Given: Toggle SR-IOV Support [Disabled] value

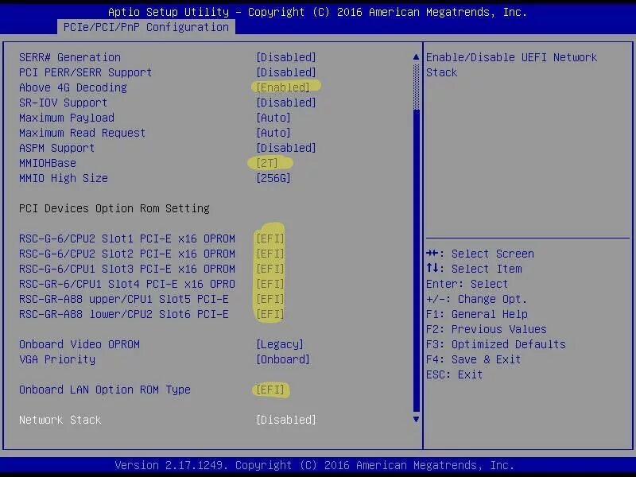Looking at the screenshot, I should 286,103.
